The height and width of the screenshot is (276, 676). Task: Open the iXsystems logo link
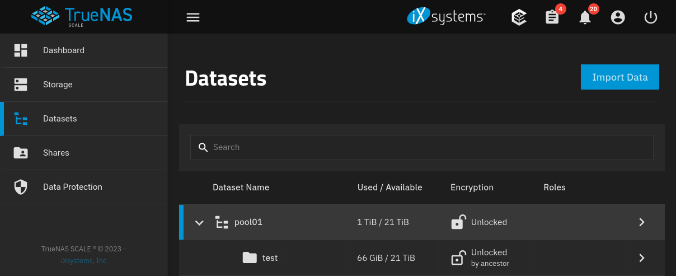tap(446, 17)
